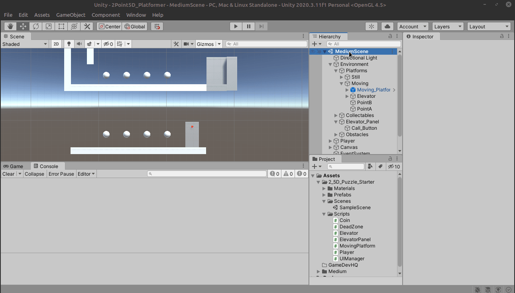
Task: Focus the Hierarchy search field
Action: coord(364,44)
